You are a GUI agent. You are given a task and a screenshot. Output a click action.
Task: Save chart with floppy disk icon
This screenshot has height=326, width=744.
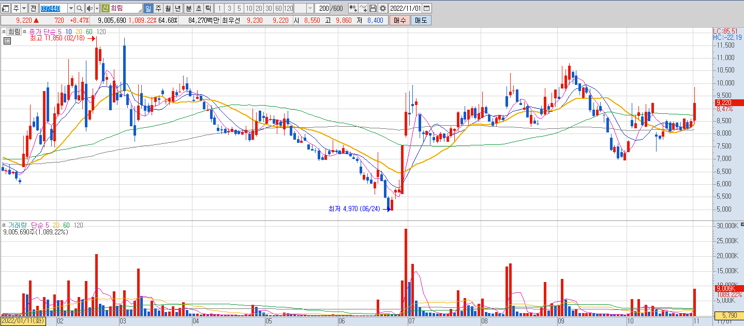coord(373,8)
